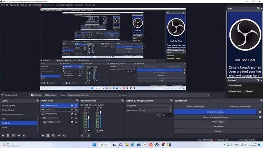
Task: Open the Окно window selection dropdown
Action: (168, 95)
